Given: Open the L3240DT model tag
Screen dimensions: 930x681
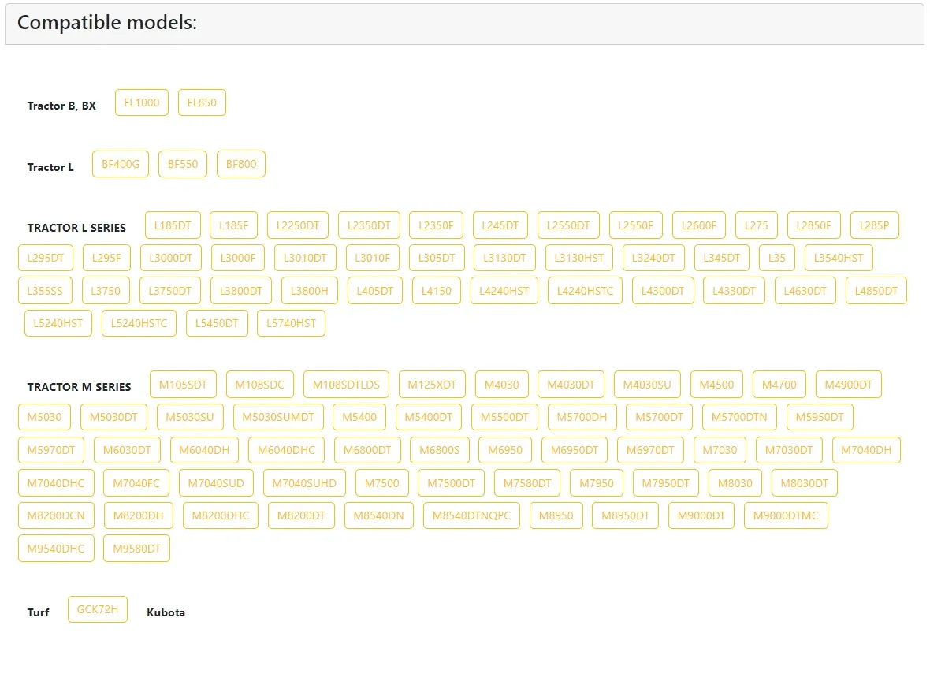Looking at the screenshot, I should pyautogui.click(x=653, y=258).
